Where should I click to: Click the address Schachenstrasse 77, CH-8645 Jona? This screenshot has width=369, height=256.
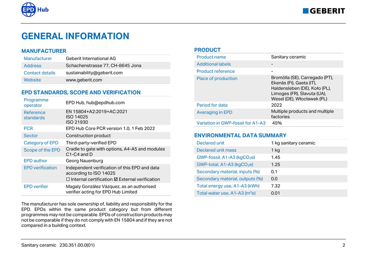point(104,66)
